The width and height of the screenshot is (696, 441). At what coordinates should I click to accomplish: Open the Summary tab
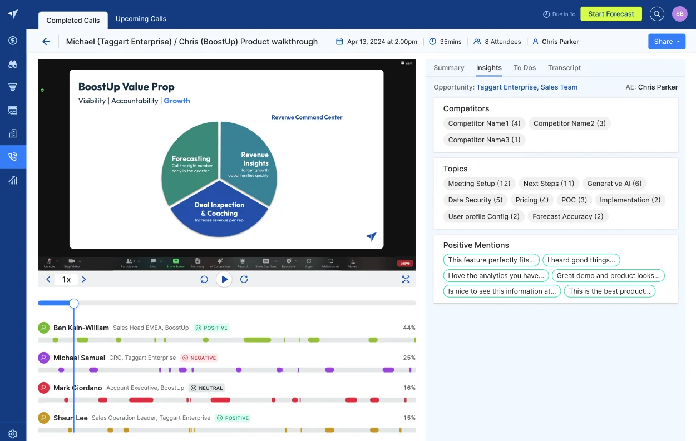[x=448, y=68]
